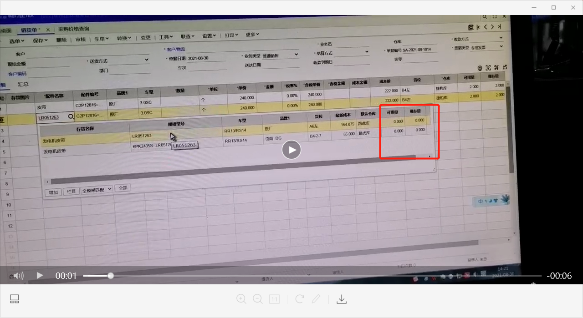
Task: Expand the 业务类型 dropdown
Action: click(x=296, y=55)
